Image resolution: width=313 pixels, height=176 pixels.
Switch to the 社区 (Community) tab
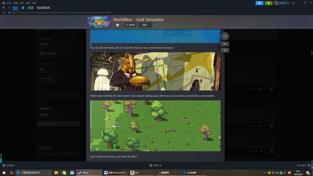(x=30, y=8)
